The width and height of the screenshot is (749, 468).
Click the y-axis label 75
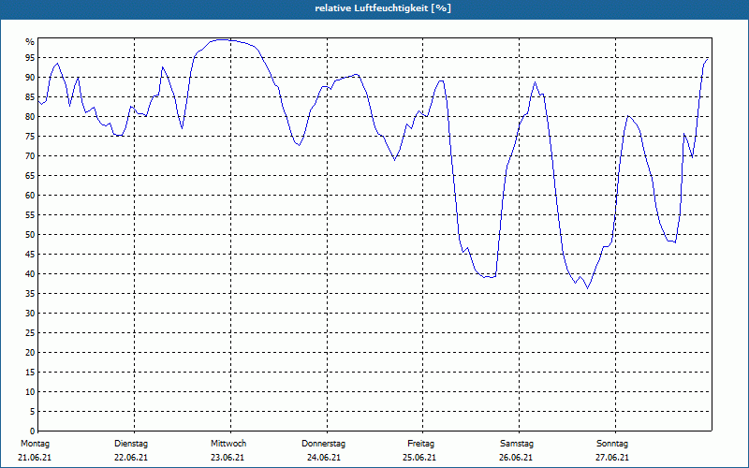(30, 136)
